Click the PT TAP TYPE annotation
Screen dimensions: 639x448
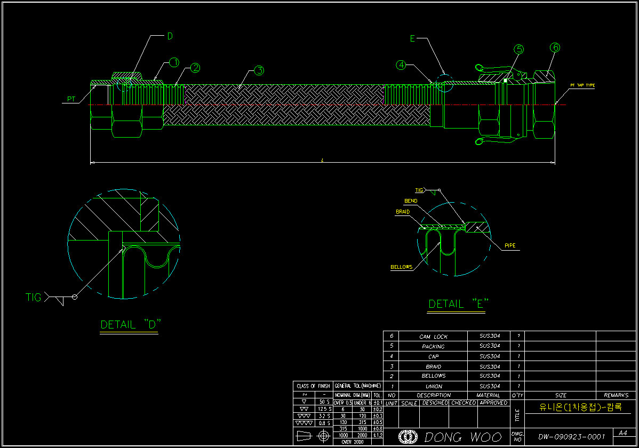click(582, 85)
